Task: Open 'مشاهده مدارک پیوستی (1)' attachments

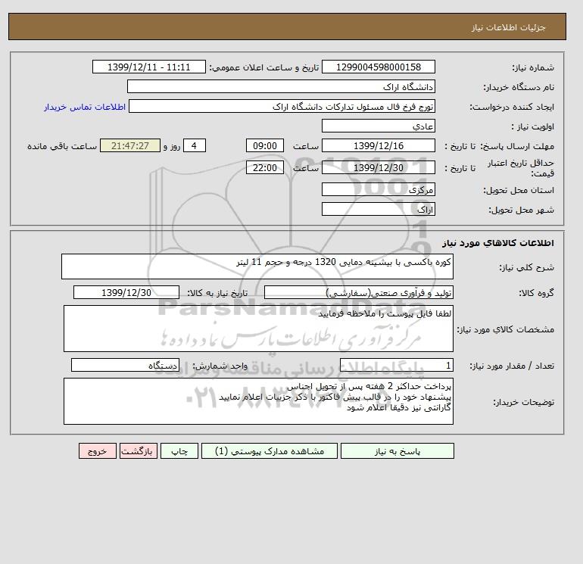Action: coord(270,451)
